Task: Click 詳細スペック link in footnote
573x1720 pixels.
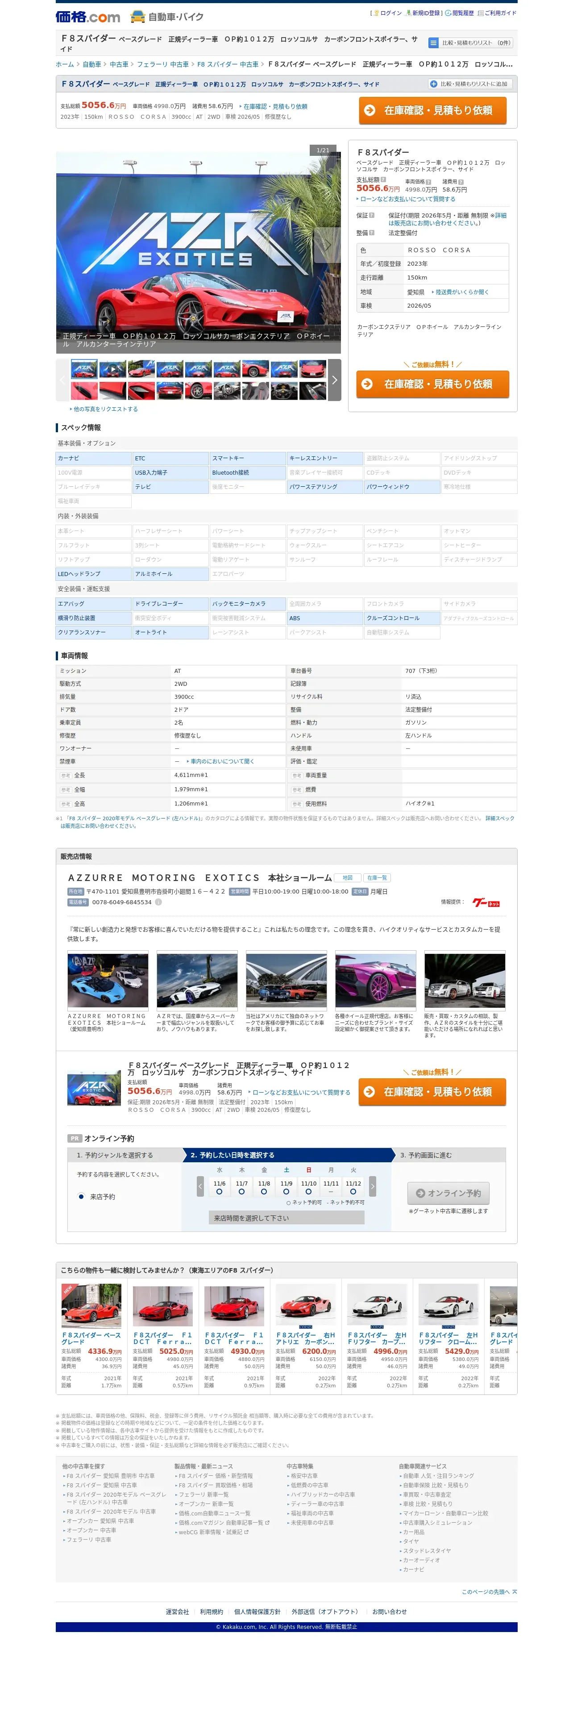Action: tap(500, 818)
